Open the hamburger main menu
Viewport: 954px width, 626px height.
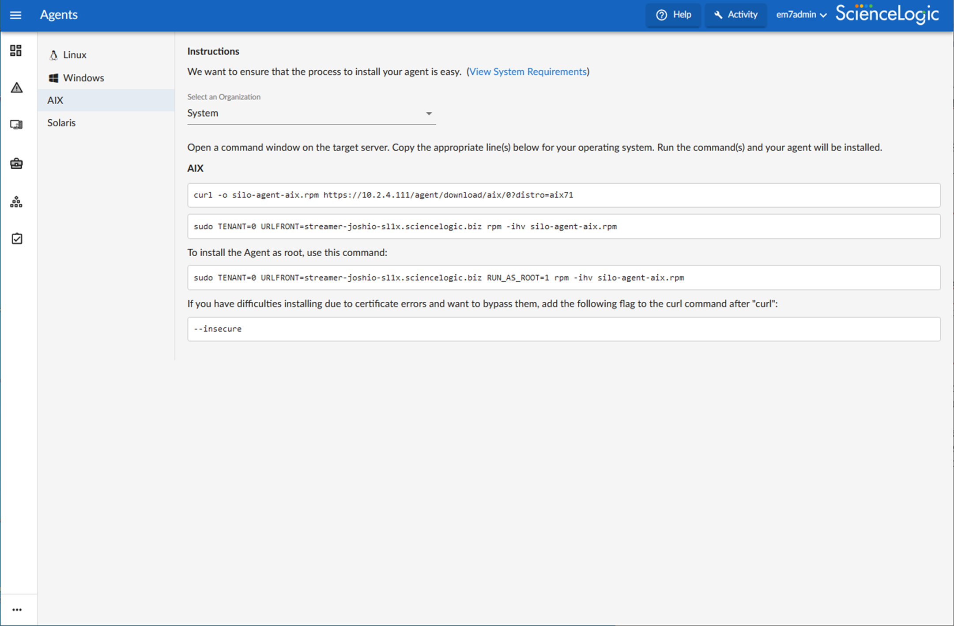pos(15,15)
